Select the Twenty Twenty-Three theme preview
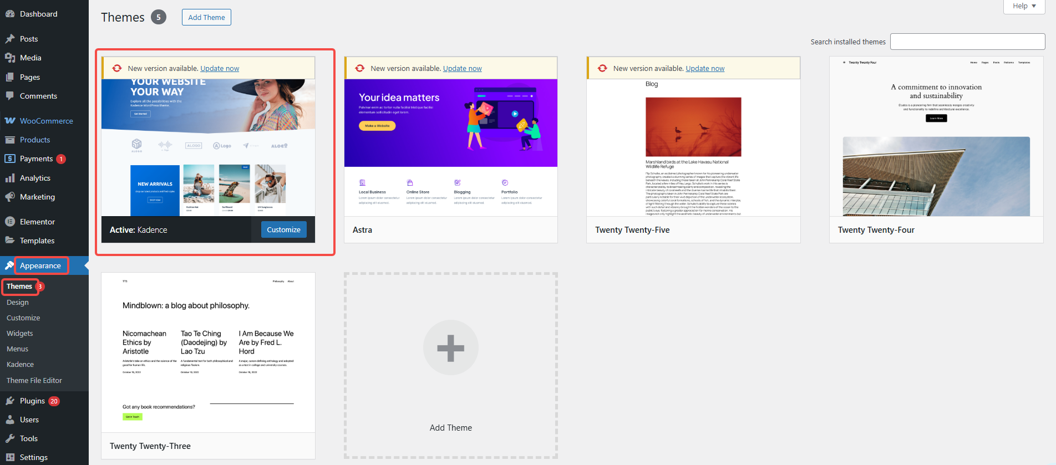1056x465 pixels. 208,352
